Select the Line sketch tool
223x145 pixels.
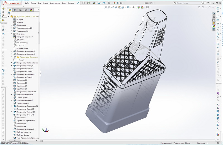(x=218, y=17)
